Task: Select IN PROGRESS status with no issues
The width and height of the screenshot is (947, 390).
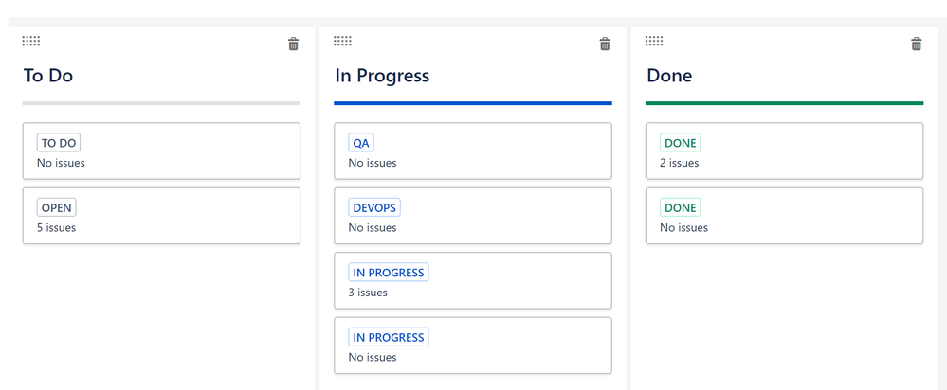Action: (473, 346)
